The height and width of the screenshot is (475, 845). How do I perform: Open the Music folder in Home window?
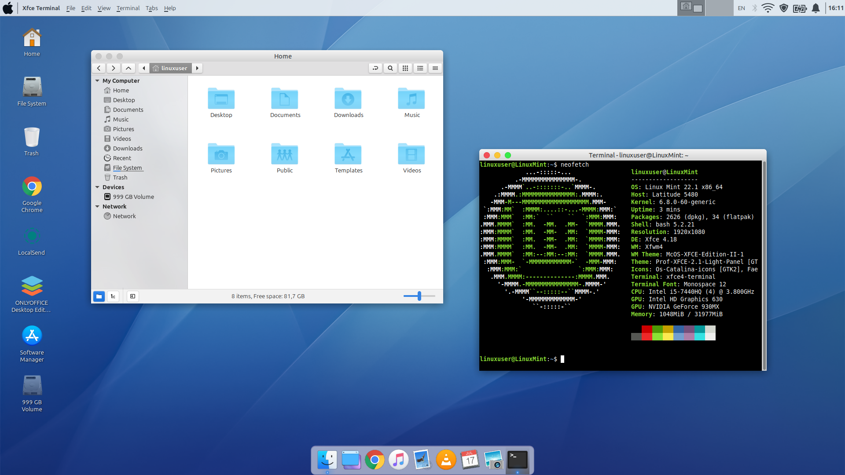tap(411, 103)
